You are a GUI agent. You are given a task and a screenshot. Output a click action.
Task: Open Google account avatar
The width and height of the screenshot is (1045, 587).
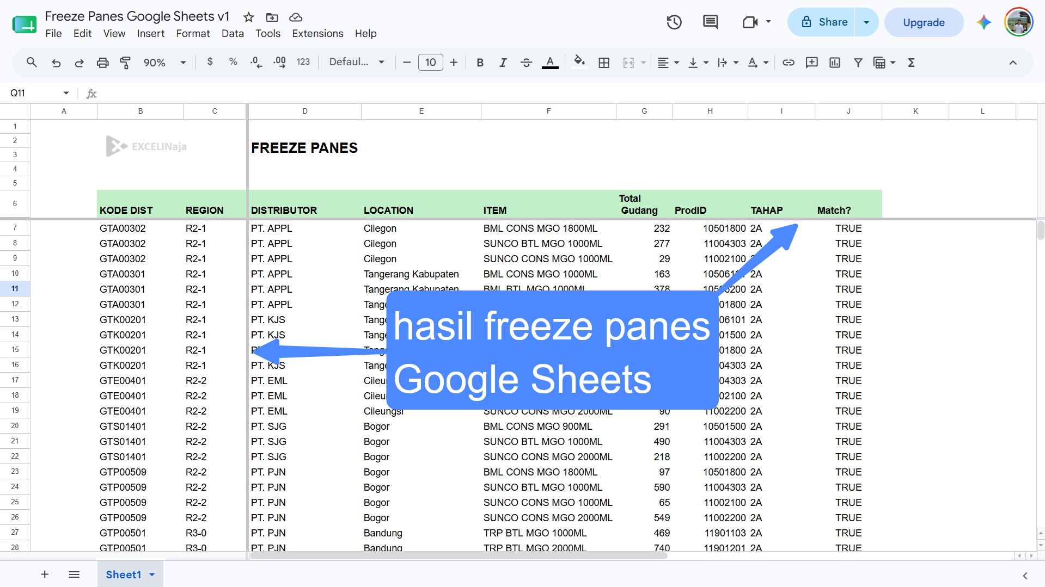(x=1018, y=22)
